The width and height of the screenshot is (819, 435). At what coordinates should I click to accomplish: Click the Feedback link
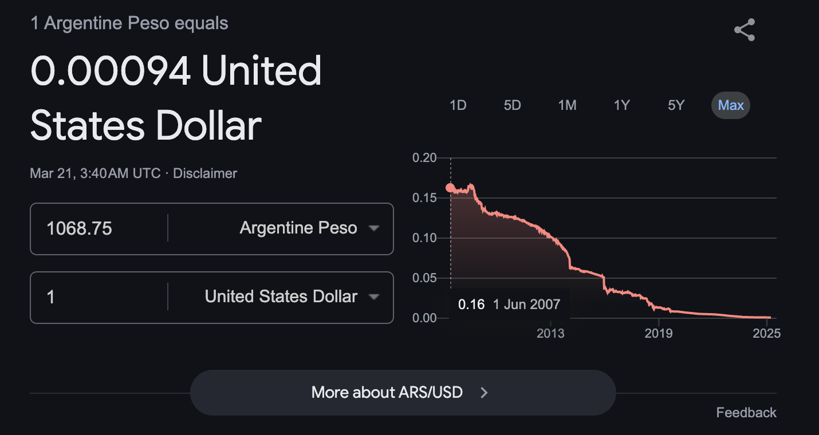[x=746, y=413]
